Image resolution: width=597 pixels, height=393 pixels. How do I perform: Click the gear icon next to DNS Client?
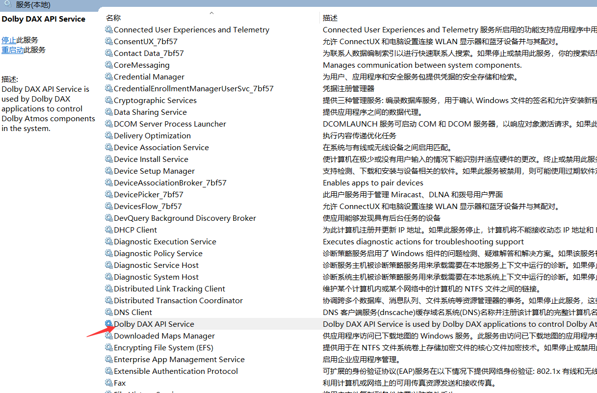pyautogui.click(x=109, y=312)
